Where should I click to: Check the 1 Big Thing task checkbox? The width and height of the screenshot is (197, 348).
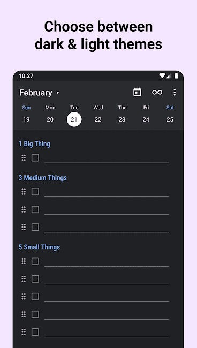(x=35, y=158)
